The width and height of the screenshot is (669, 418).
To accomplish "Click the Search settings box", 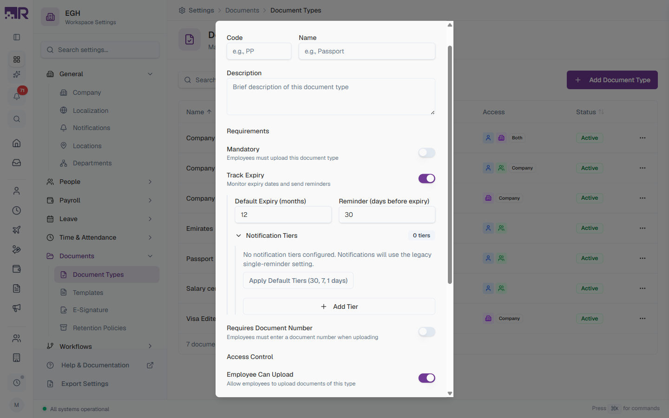I will point(100,50).
